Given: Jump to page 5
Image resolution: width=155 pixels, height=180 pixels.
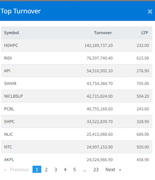Looking at the screenshot, I should click(74, 170).
